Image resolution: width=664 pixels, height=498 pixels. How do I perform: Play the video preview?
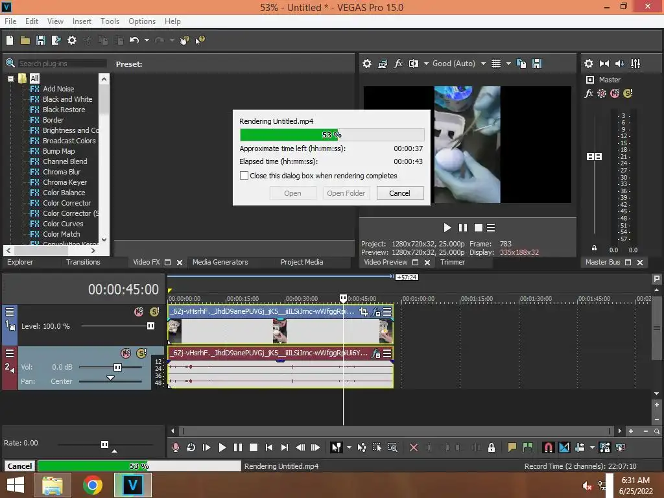click(447, 228)
